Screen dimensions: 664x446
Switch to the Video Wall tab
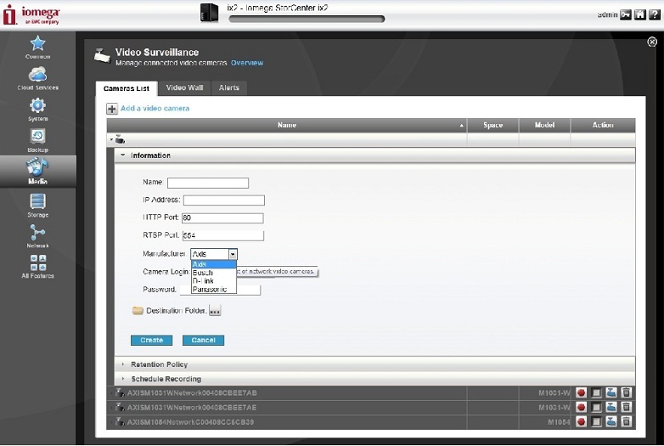184,88
